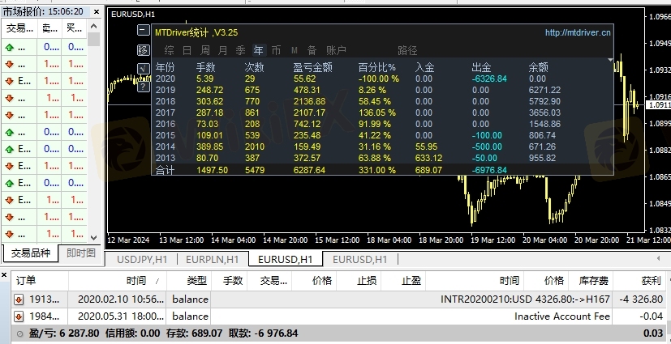Click the 2014 trade count 2010
Image resolution: width=671 pixels, height=344 pixels.
click(x=255, y=147)
